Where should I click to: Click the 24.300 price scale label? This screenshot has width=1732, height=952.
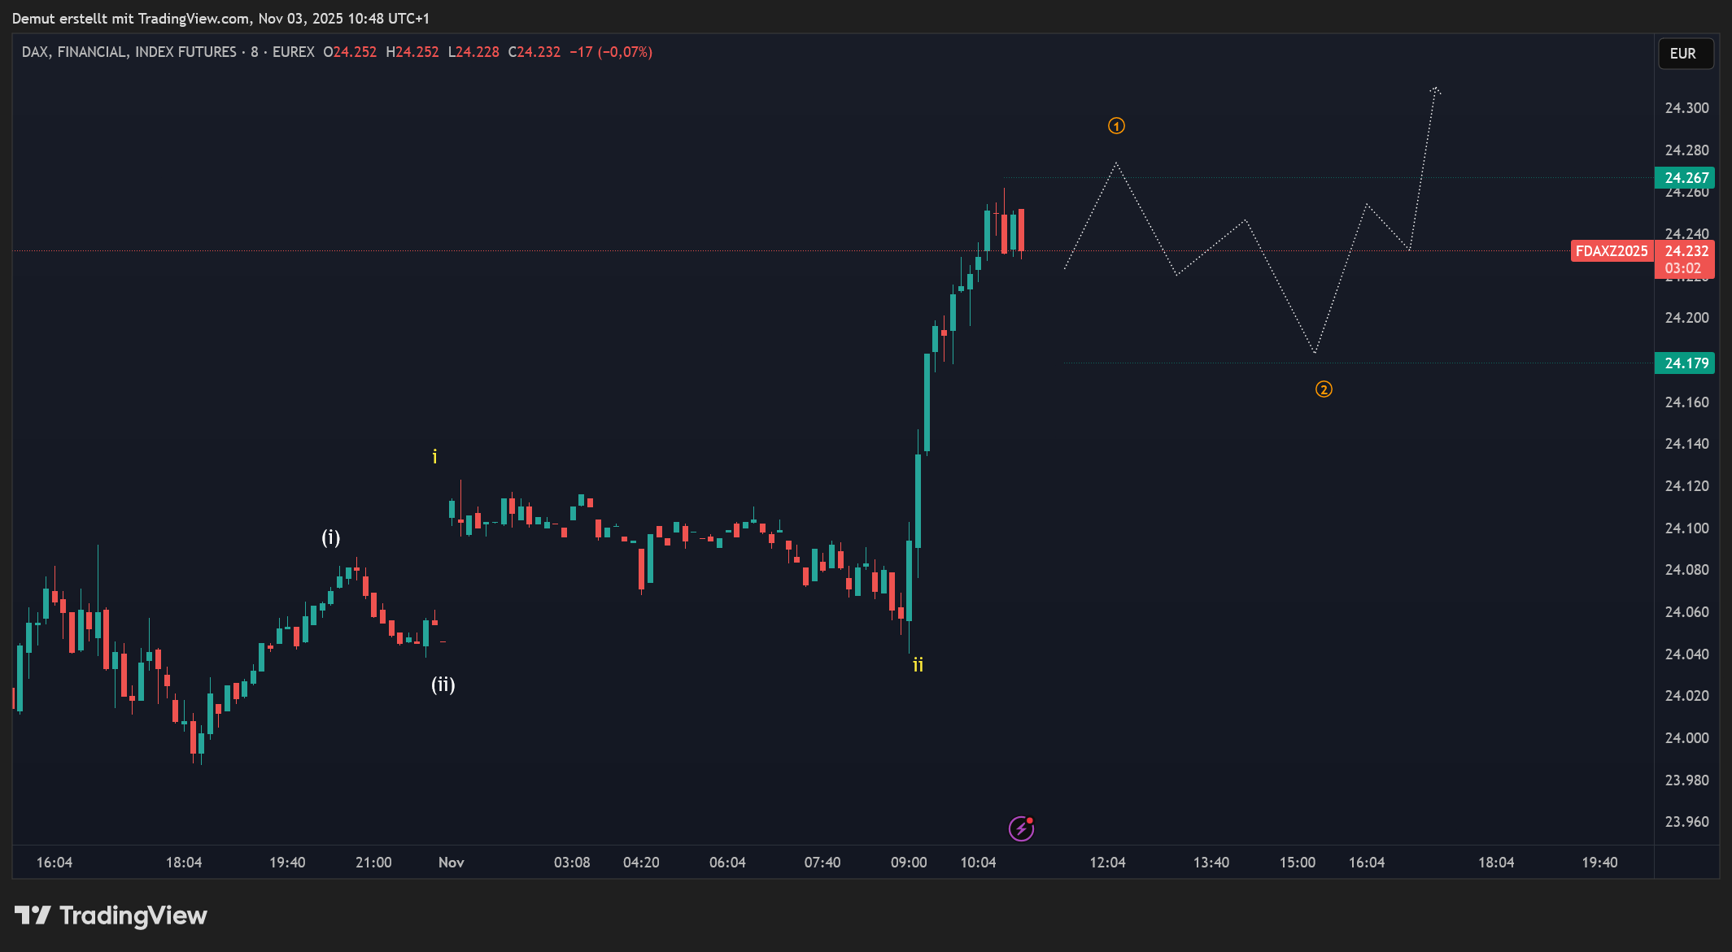[x=1686, y=108]
